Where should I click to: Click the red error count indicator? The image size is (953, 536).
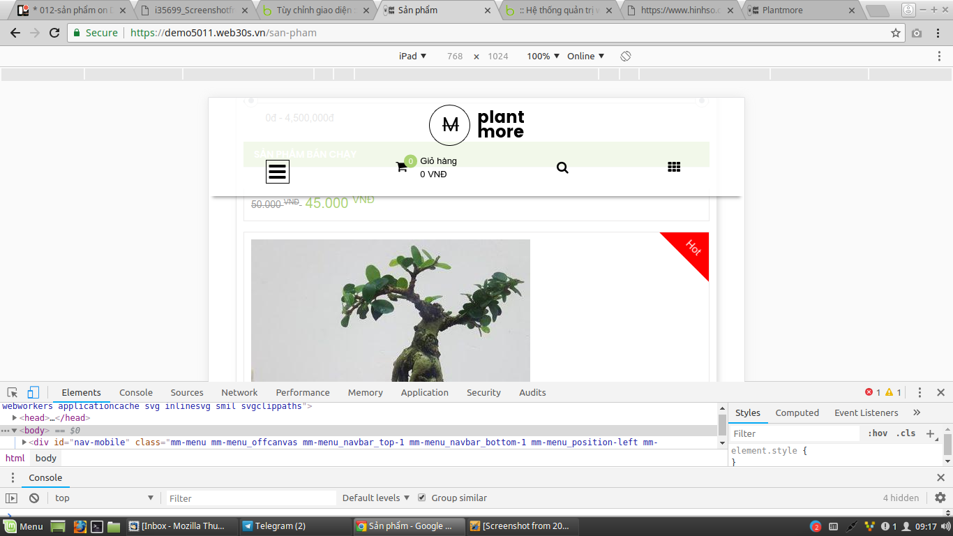pyautogui.click(x=873, y=392)
